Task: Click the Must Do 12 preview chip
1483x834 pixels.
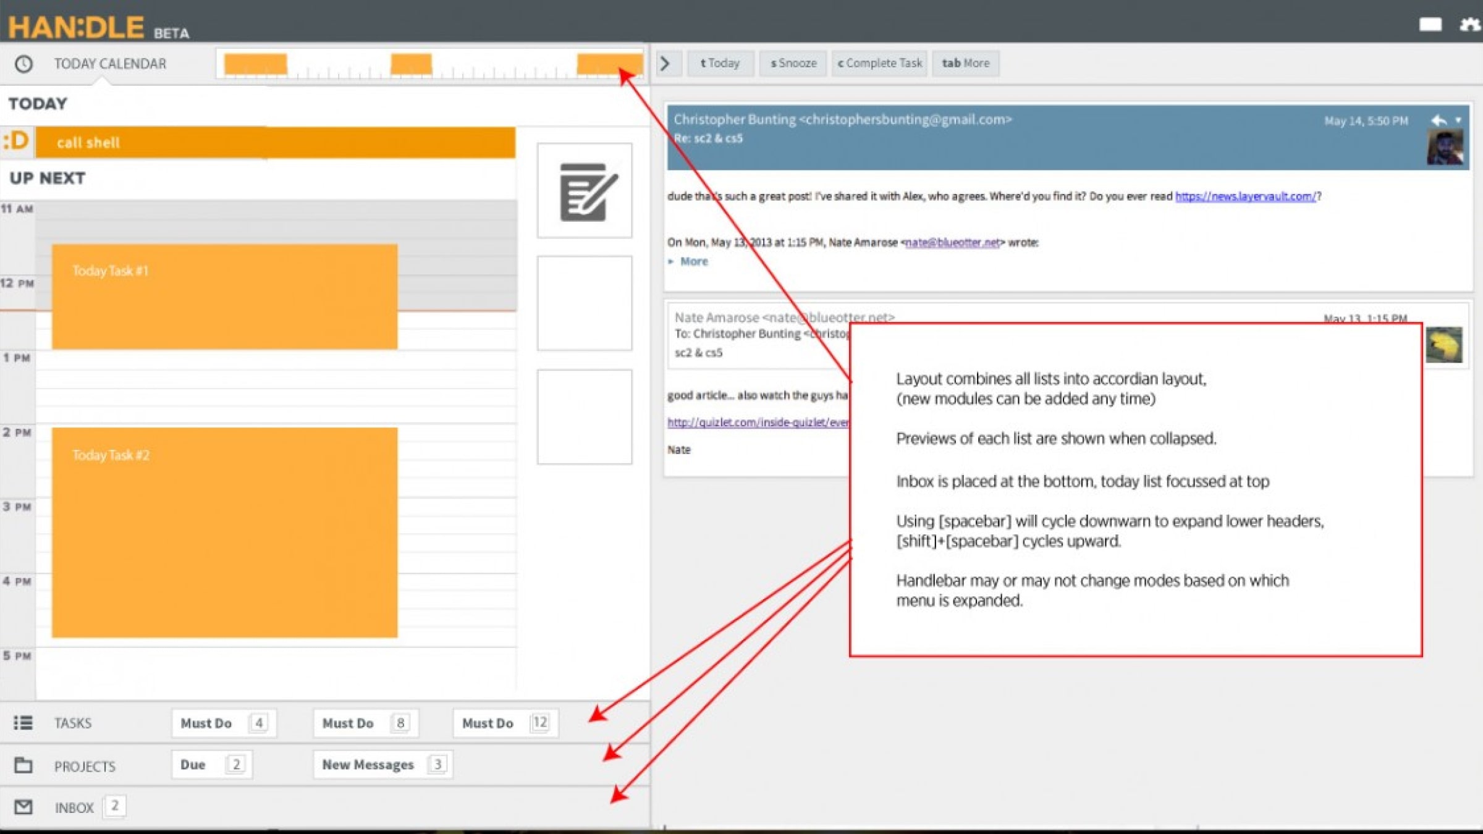Action: click(505, 723)
